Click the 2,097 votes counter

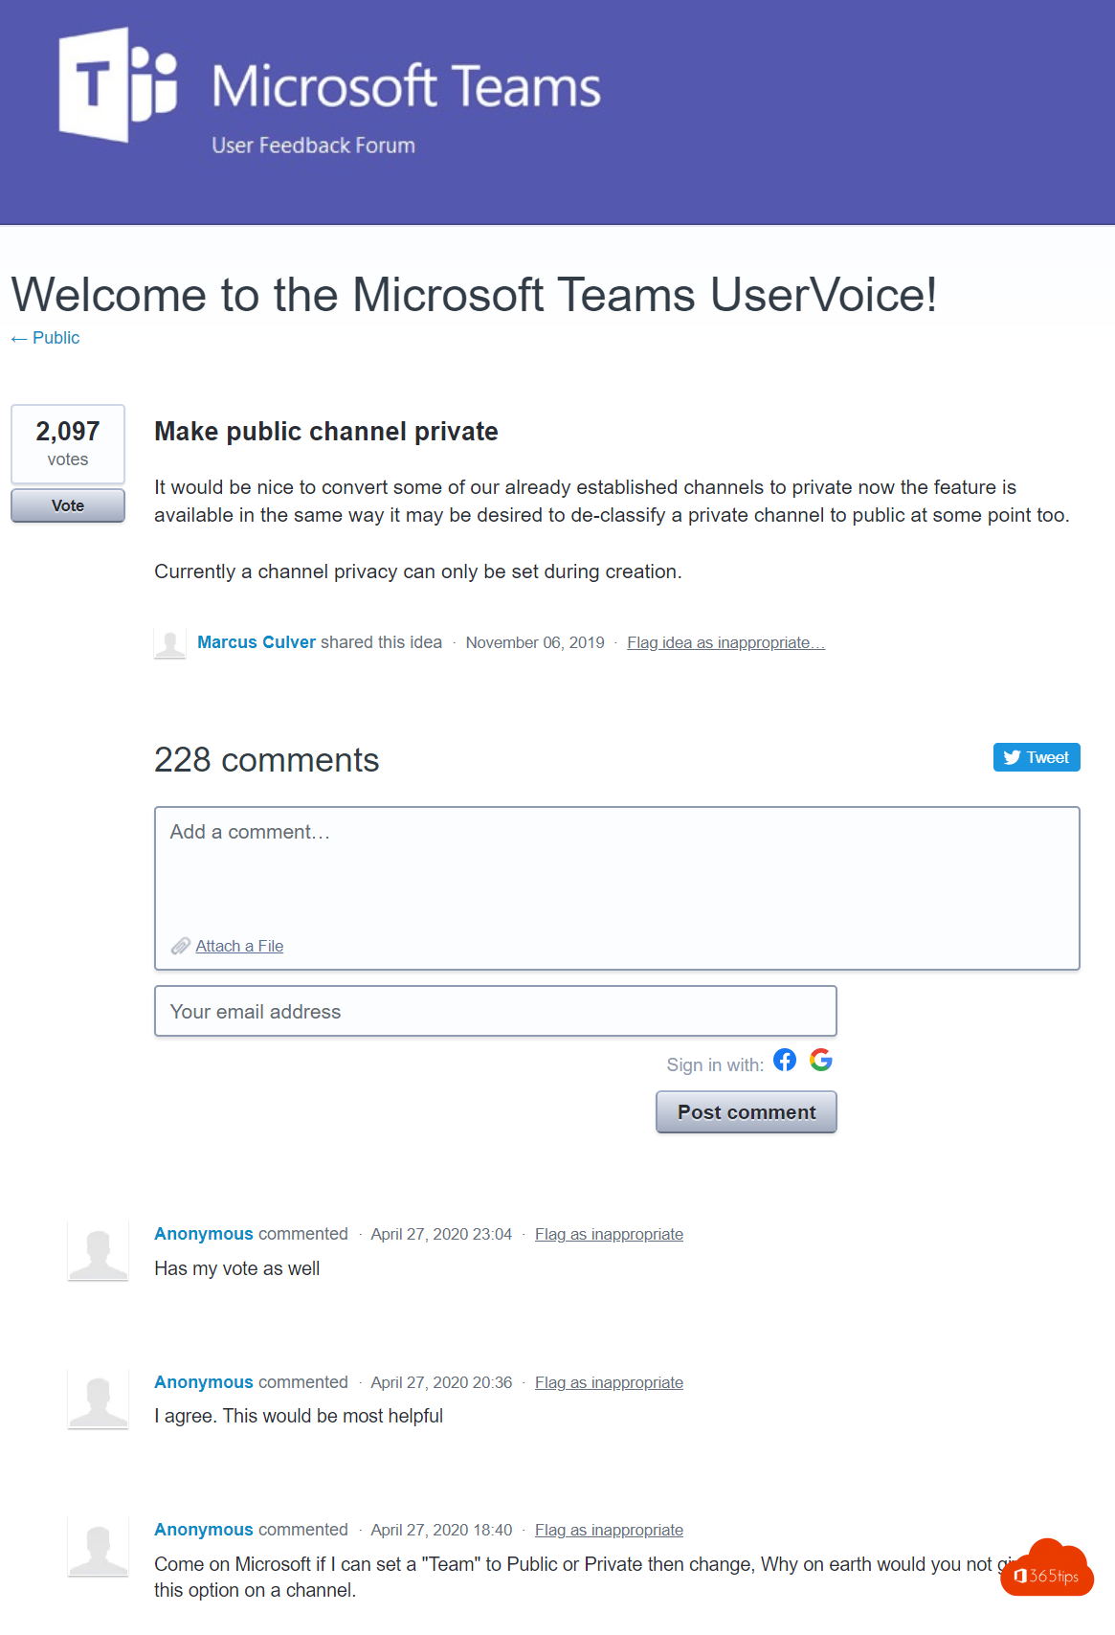tap(68, 444)
